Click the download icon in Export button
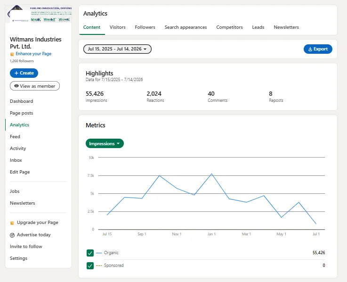 (x=310, y=49)
